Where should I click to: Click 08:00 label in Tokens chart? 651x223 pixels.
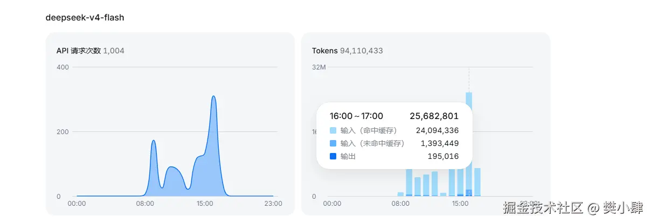401,204
